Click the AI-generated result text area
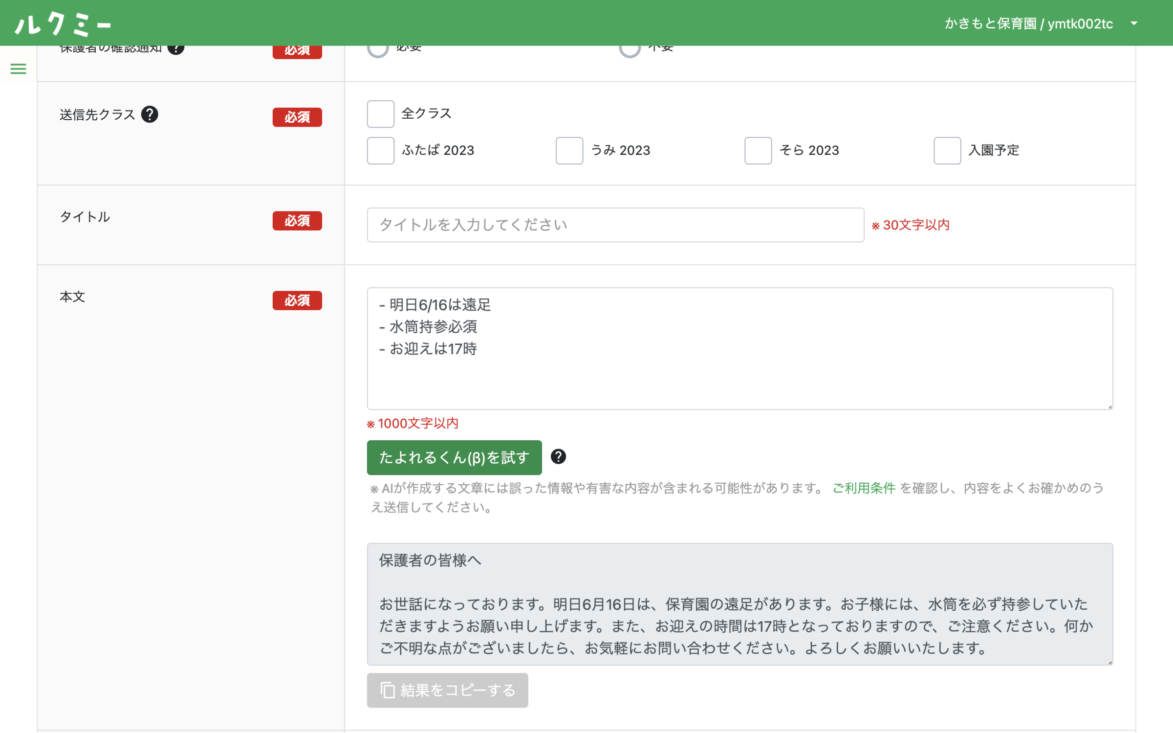 click(x=739, y=604)
